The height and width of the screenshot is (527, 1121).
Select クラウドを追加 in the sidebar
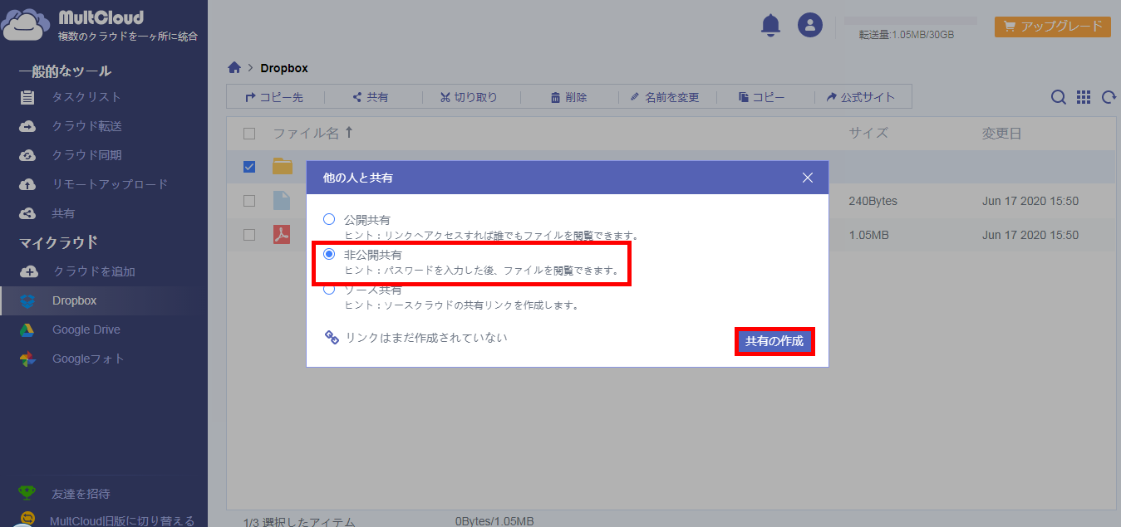pos(94,271)
